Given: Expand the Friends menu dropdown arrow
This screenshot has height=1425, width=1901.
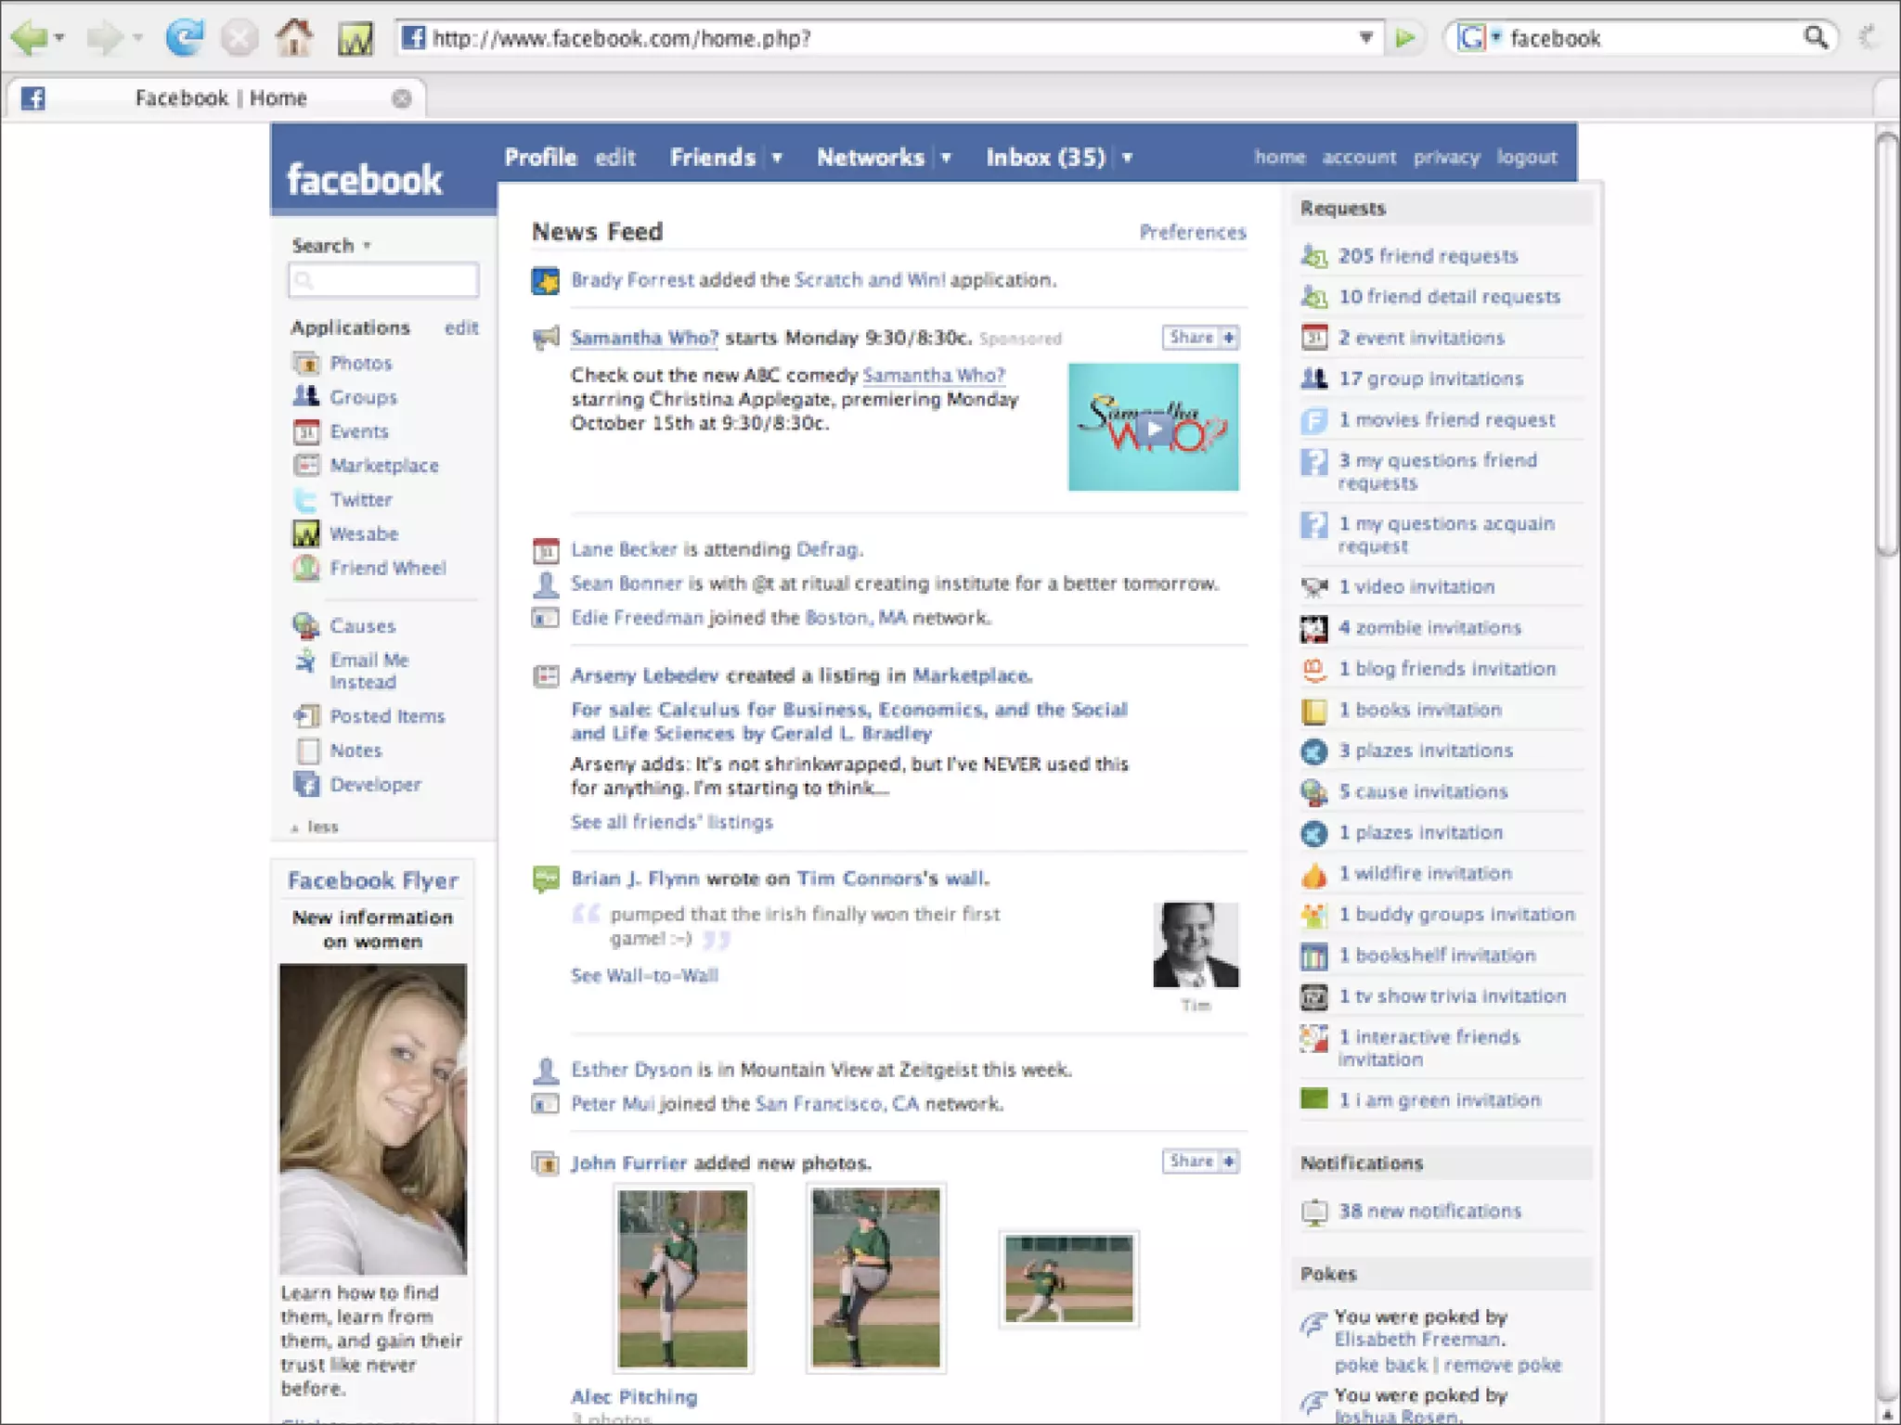Looking at the screenshot, I should (777, 158).
